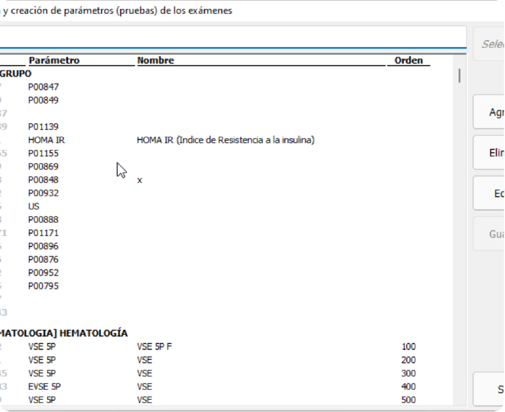Select the P01155 parameter row

[43, 154]
